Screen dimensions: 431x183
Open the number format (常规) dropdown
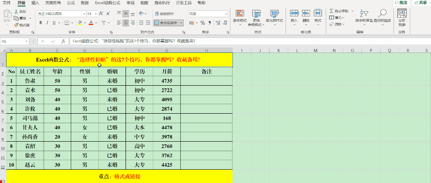pyautogui.click(x=226, y=14)
